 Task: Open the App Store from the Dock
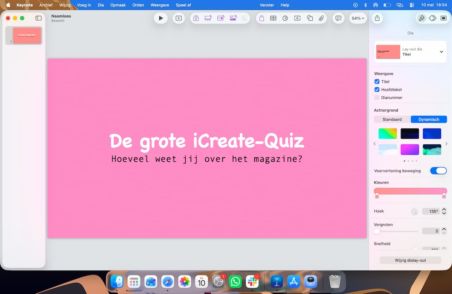[x=294, y=282]
